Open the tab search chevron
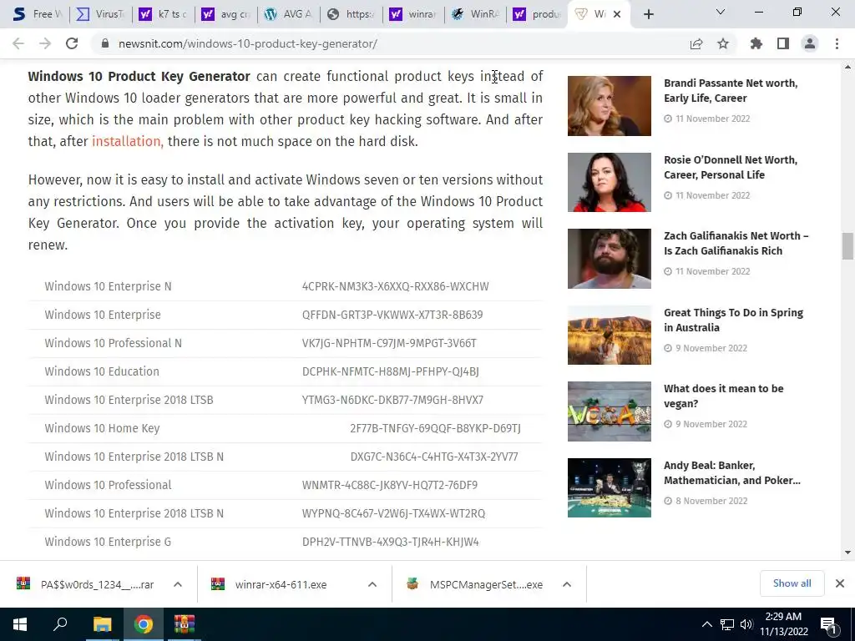The height and width of the screenshot is (641, 855). click(721, 12)
